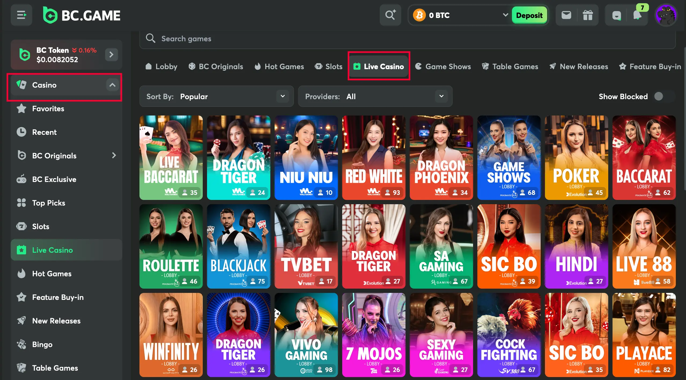Open the Roulette lobby thumbnail
Screen dimensions: 686x380
[x=171, y=246]
